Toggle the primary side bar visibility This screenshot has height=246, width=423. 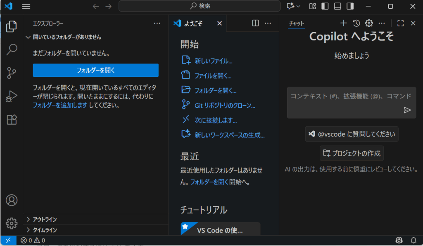click(325, 6)
